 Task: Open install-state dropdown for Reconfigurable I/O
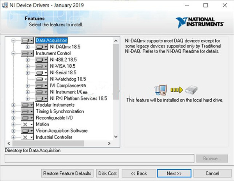pyautogui.click(x=27, y=118)
